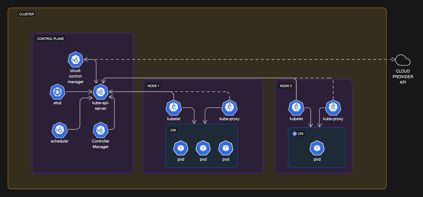The width and height of the screenshot is (423, 197).
Task: Click the kube-proxy icon in Node 1
Action: pos(229,108)
